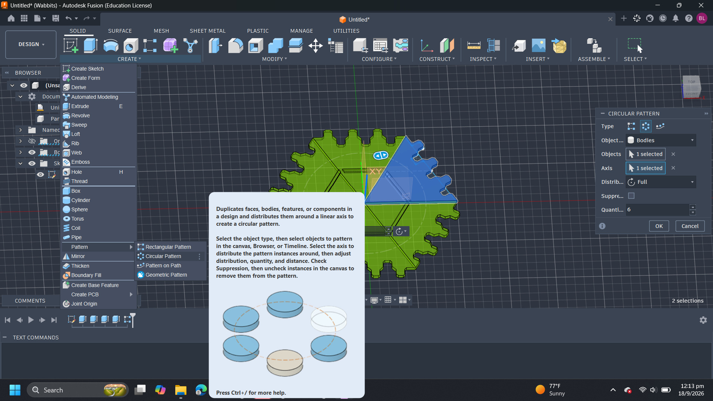Toggle visibility of the root component
This screenshot has width=713, height=401.
coord(24,85)
